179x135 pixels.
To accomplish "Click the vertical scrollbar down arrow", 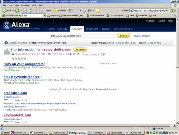I will [x=177, y=122].
